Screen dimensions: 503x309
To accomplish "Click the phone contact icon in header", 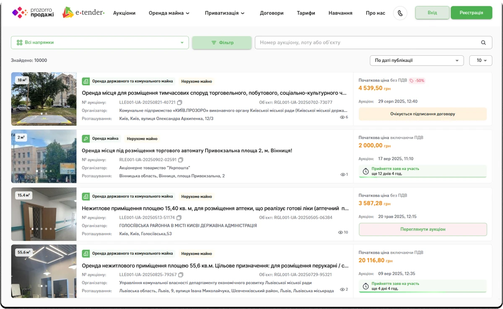I will click(400, 13).
